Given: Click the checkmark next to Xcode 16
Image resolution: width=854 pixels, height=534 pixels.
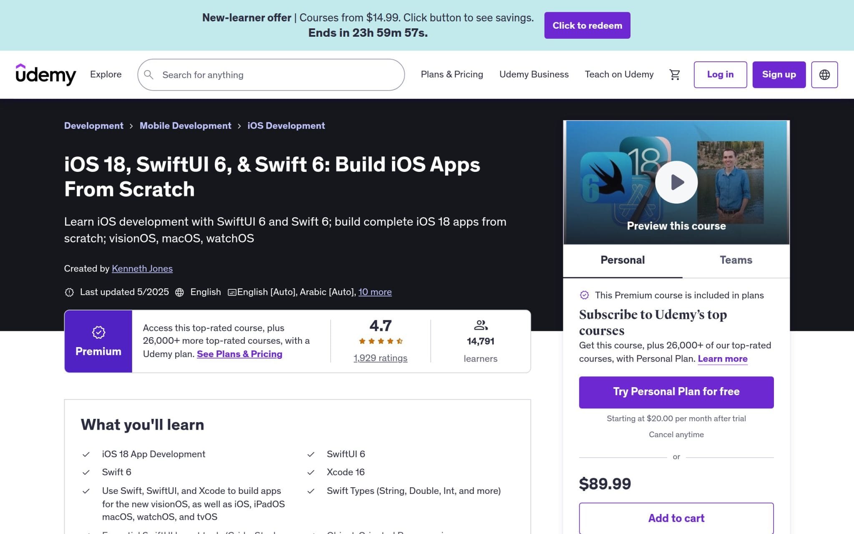Looking at the screenshot, I should point(311,472).
